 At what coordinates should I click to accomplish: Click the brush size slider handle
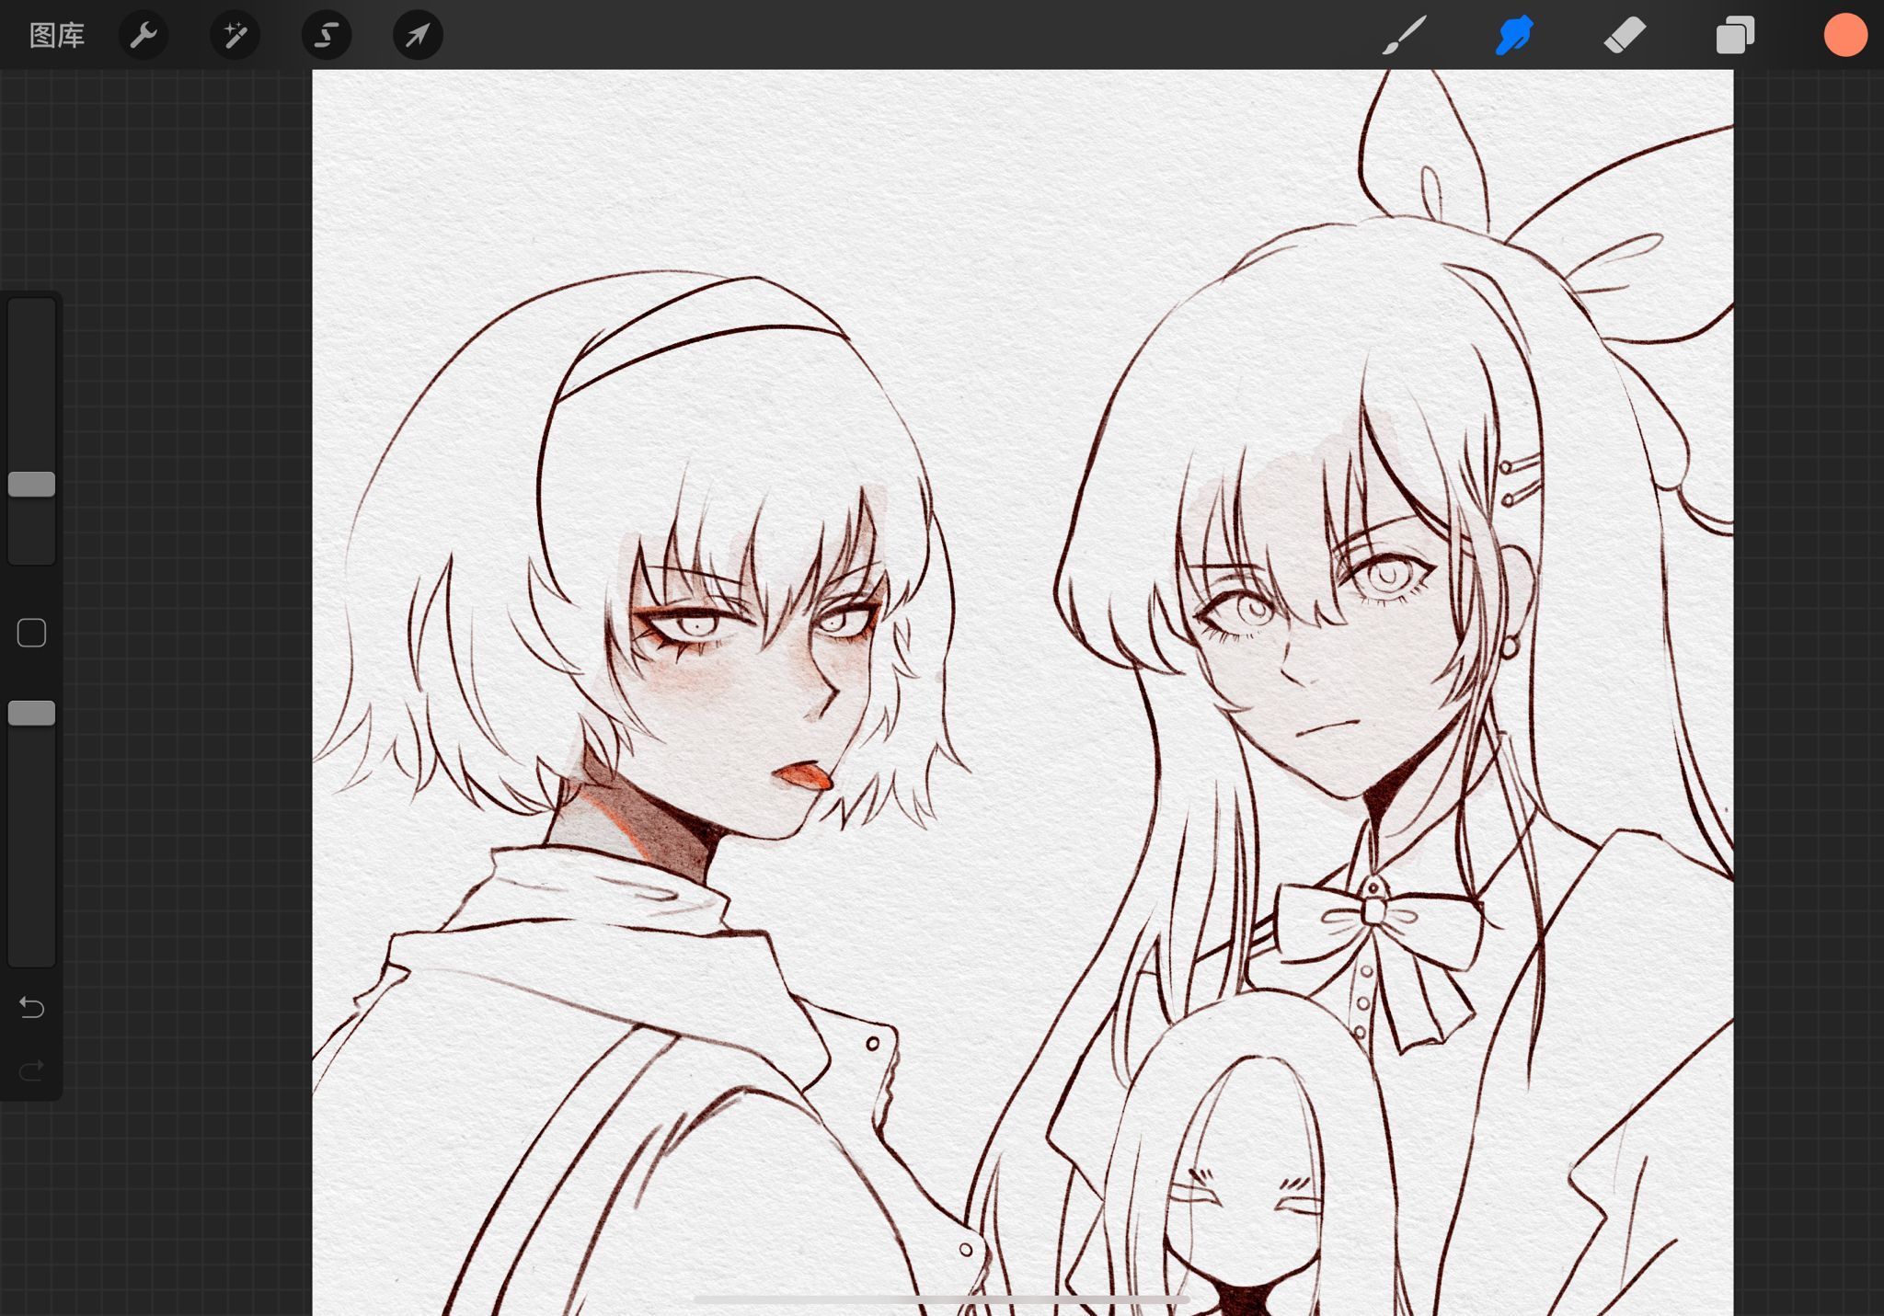pos(31,484)
